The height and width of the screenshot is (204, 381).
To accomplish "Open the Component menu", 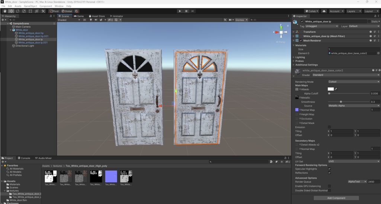I will click(x=46, y=6).
